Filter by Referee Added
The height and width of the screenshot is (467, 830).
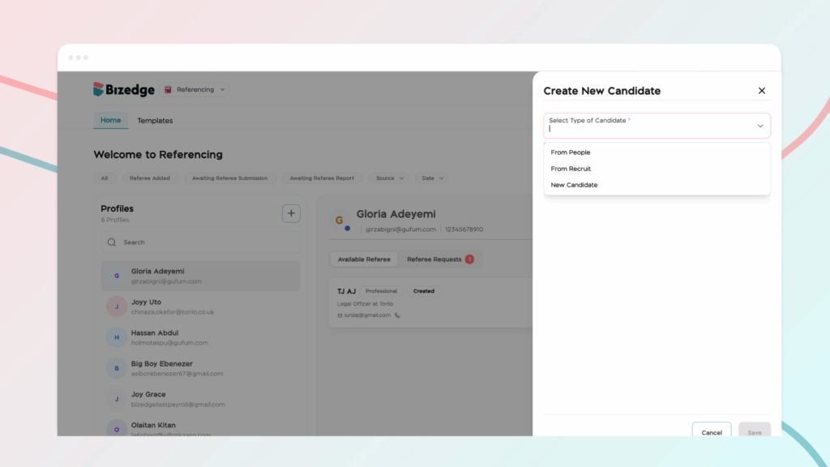(x=150, y=178)
